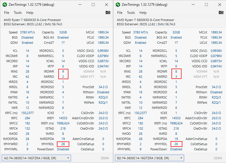The width and height of the screenshot is (226, 163).
Task: Select tPHYRDL value 26 in right window
Action: [x=176, y=144]
